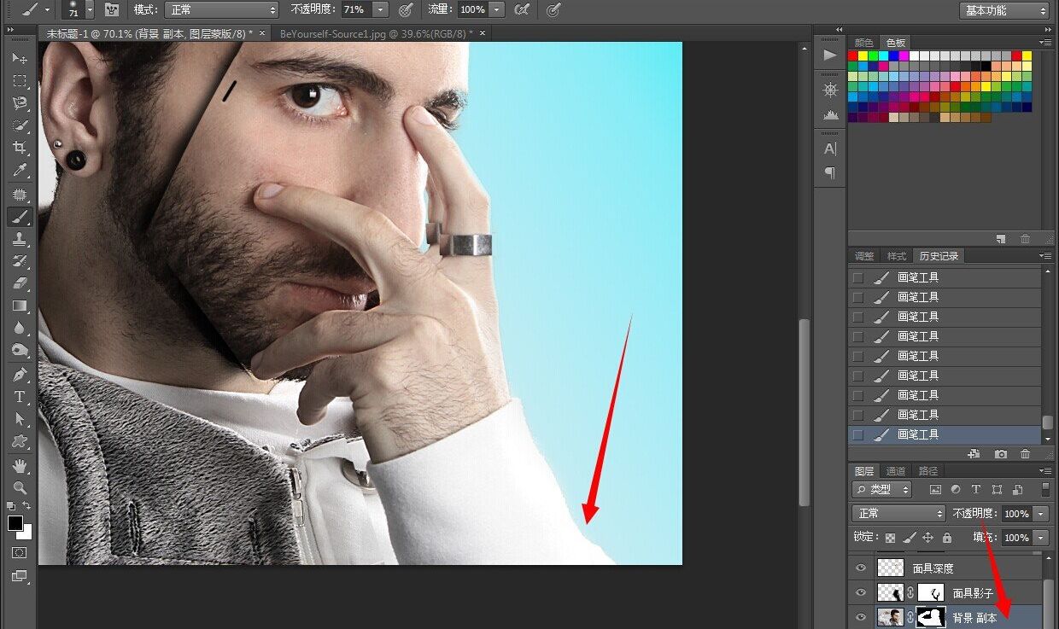Pick the red swatch in 色板
The width and height of the screenshot is (1059, 629).
point(852,56)
